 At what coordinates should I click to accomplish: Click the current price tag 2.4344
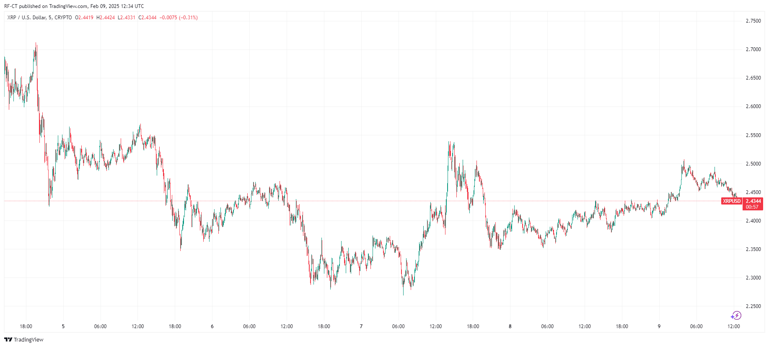[753, 201]
